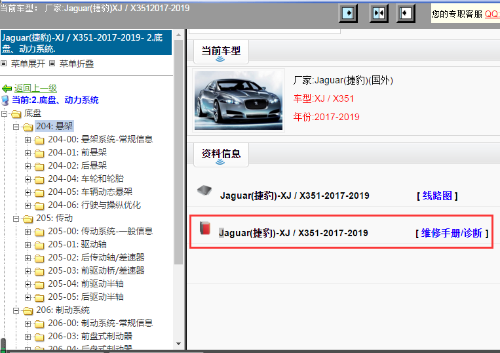Open the 返回上一级 link
The width and height of the screenshot is (500, 353).
[35, 88]
